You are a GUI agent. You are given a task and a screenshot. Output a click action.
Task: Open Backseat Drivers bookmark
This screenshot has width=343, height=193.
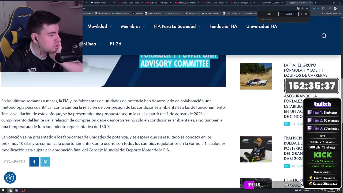tap(211, 13)
